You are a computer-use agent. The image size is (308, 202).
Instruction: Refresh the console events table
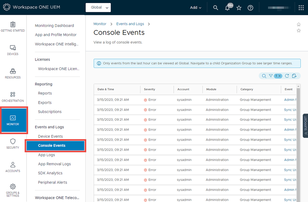click(287, 76)
